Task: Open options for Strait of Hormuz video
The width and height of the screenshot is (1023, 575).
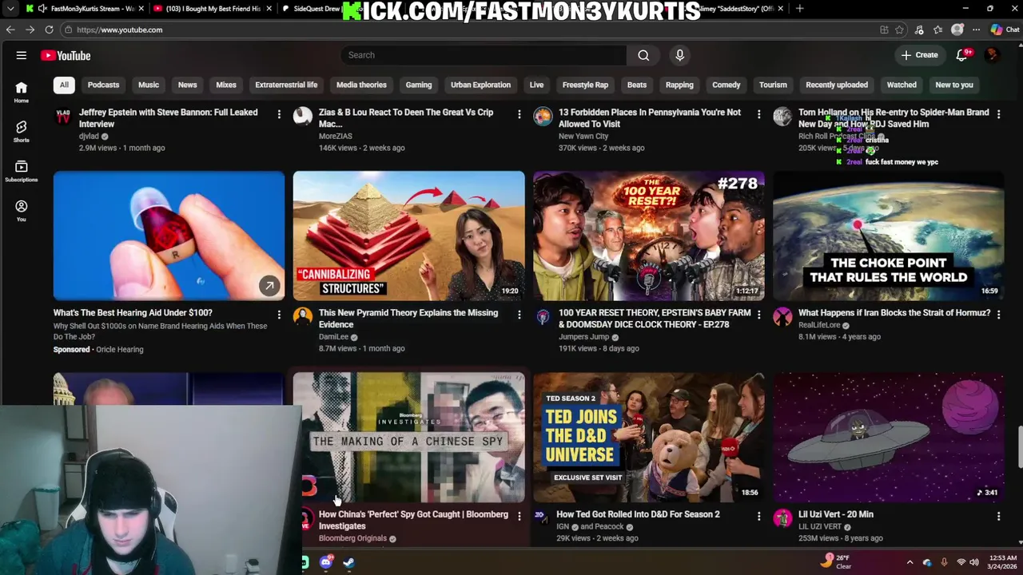Action: click(998, 315)
